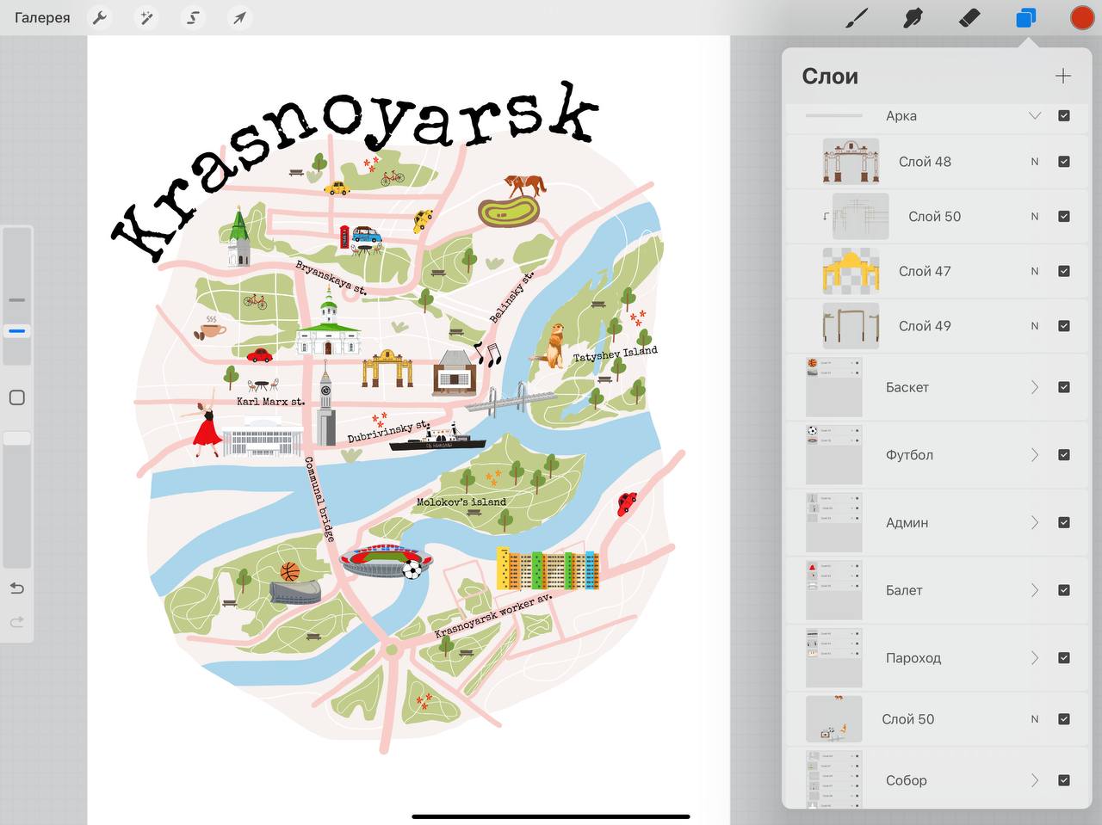Select the Балет group thumbnail
The width and height of the screenshot is (1102, 825).
833,590
